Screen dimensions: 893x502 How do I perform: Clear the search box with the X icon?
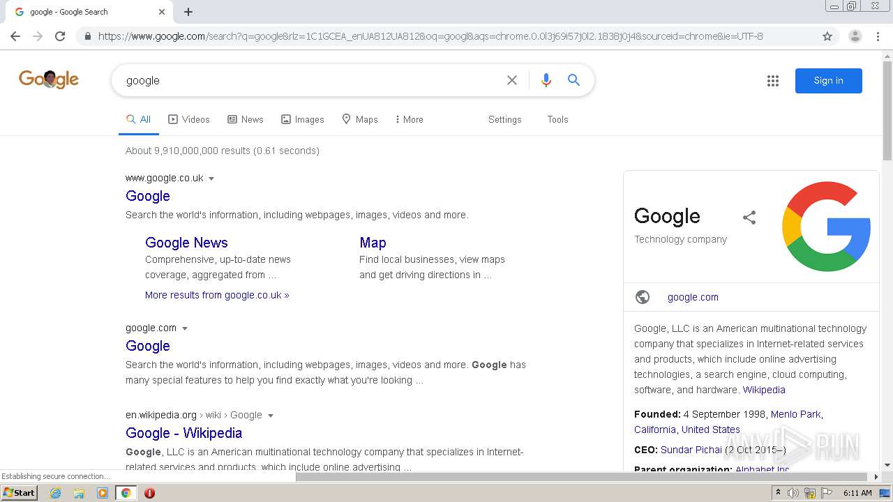point(512,80)
